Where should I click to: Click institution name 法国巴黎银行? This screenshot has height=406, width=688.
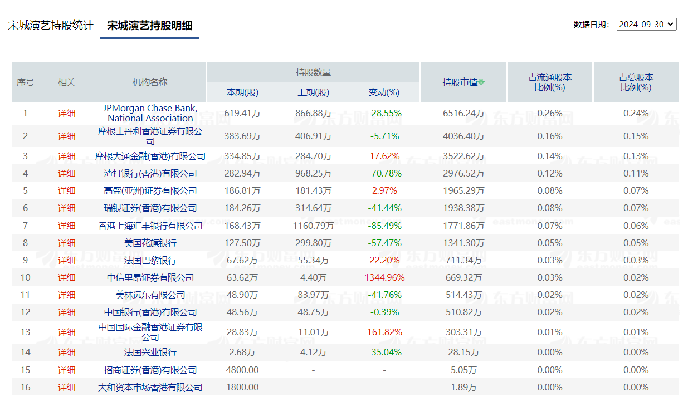tap(150, 260)
